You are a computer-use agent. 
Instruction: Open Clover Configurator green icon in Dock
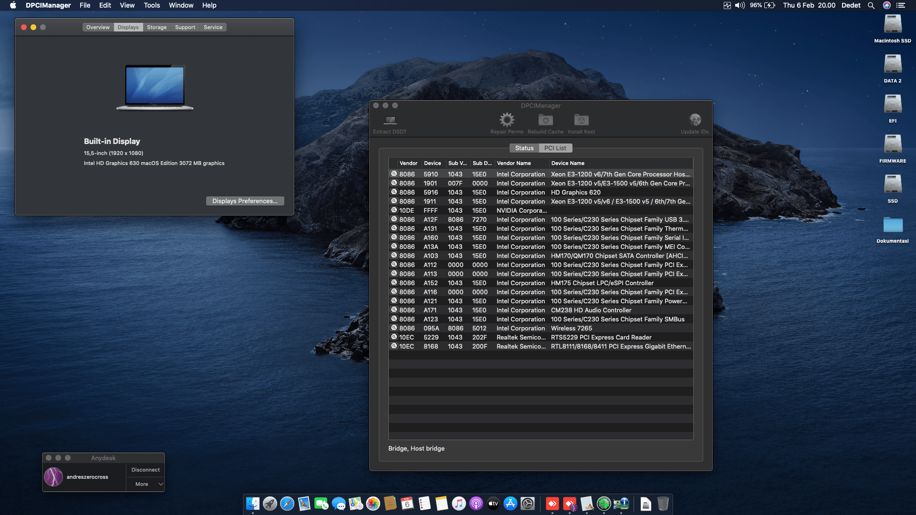click(x=604, y=504)
